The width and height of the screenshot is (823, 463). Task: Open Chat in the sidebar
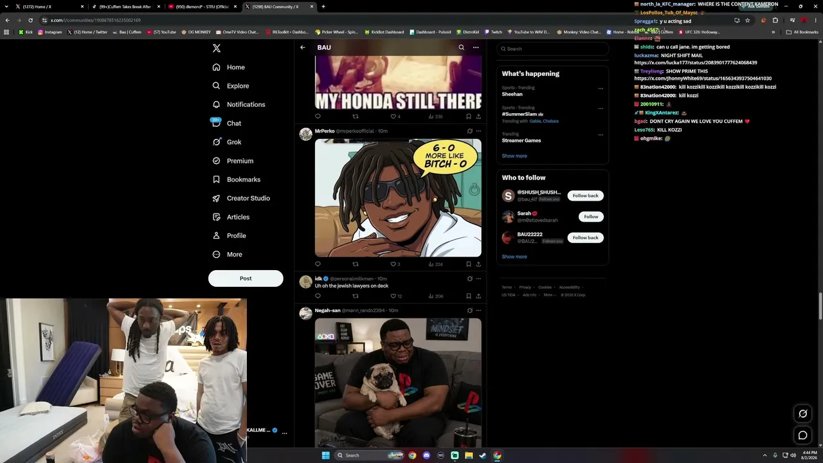click(x=227, y=123)
